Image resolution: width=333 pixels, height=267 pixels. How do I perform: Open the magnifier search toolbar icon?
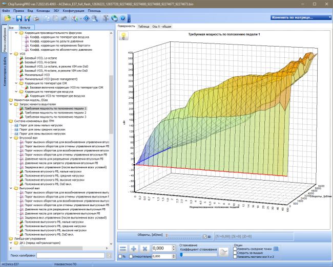click(95, 18)
